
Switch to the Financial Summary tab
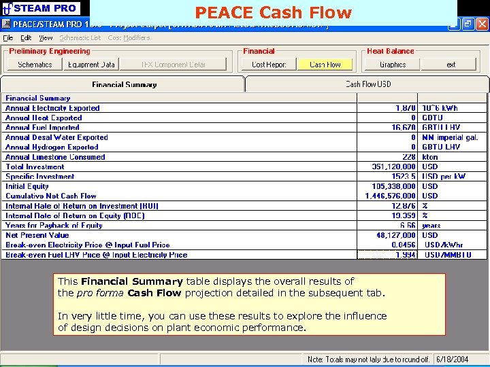point(123,84)
